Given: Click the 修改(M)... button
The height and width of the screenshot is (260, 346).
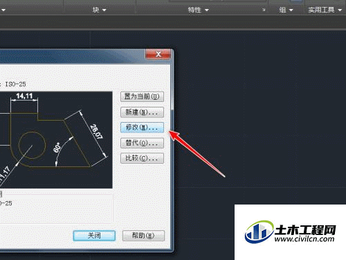Looking at the screenshot, I should pyautogui.click(x=142, y=128).
